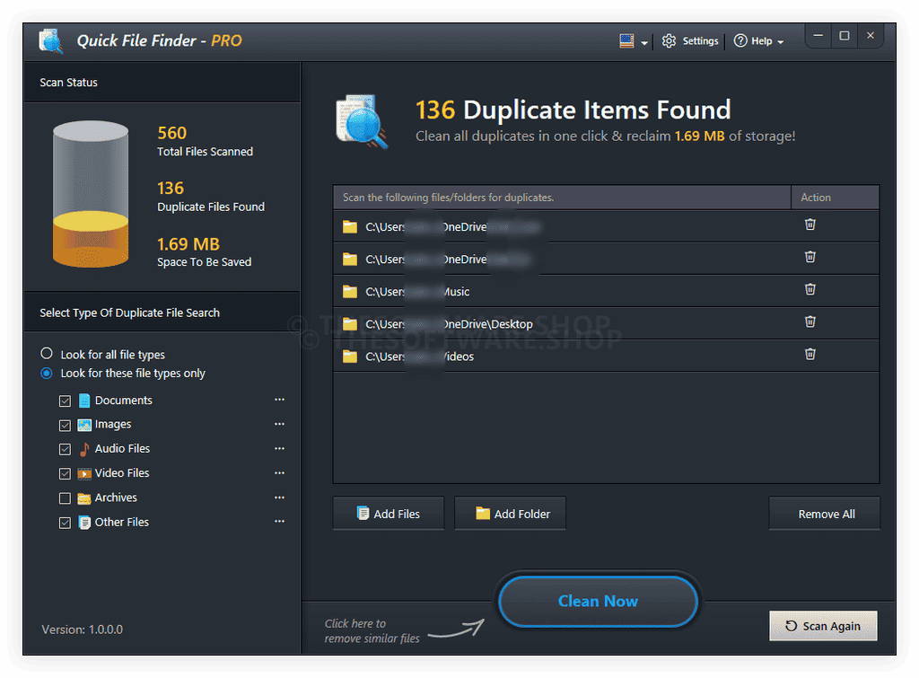The image size is (919, 678).
Task: Click the Quick File Finder logo icon
Action: (50, 40)
